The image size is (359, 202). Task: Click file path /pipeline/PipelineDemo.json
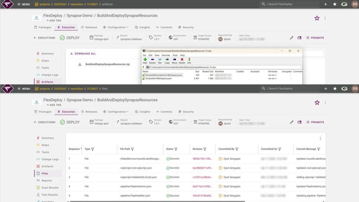pyautogui.click(x=136, y=187)
